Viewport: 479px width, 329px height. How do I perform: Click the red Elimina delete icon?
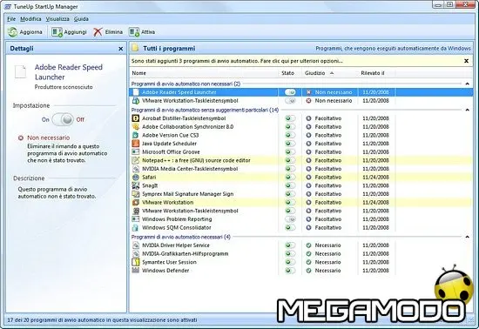coord(98,32)
